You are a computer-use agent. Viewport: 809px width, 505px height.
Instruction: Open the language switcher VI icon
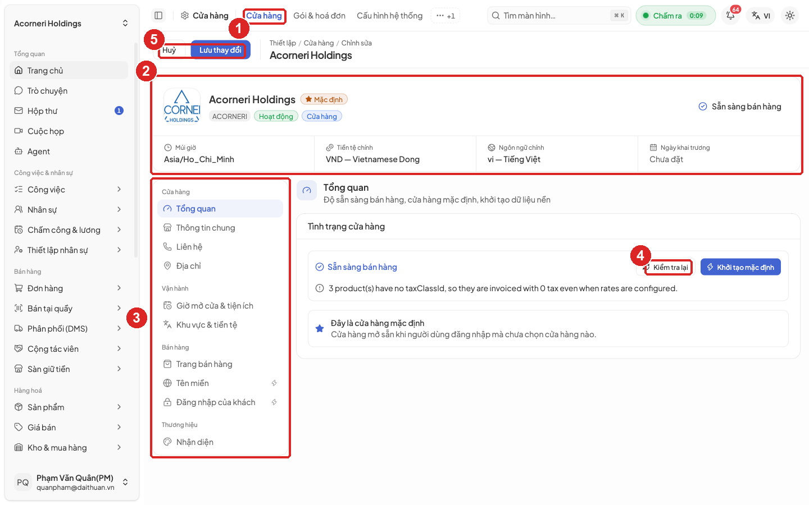point(761,16)
